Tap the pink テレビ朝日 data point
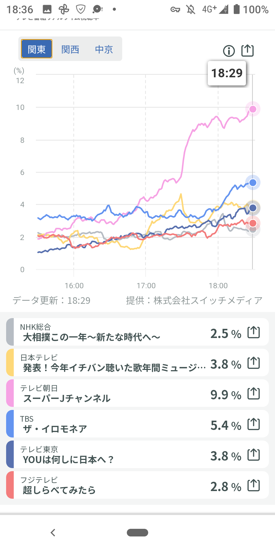 (x=253, y=109)
